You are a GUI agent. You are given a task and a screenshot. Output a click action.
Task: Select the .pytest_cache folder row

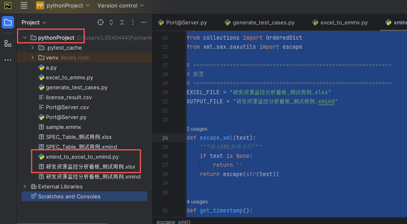click(85, 48)
